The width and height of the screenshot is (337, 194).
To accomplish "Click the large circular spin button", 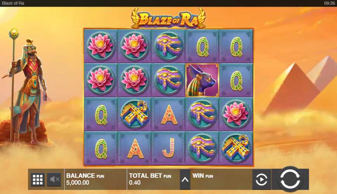I will click(x=290, y=179).
